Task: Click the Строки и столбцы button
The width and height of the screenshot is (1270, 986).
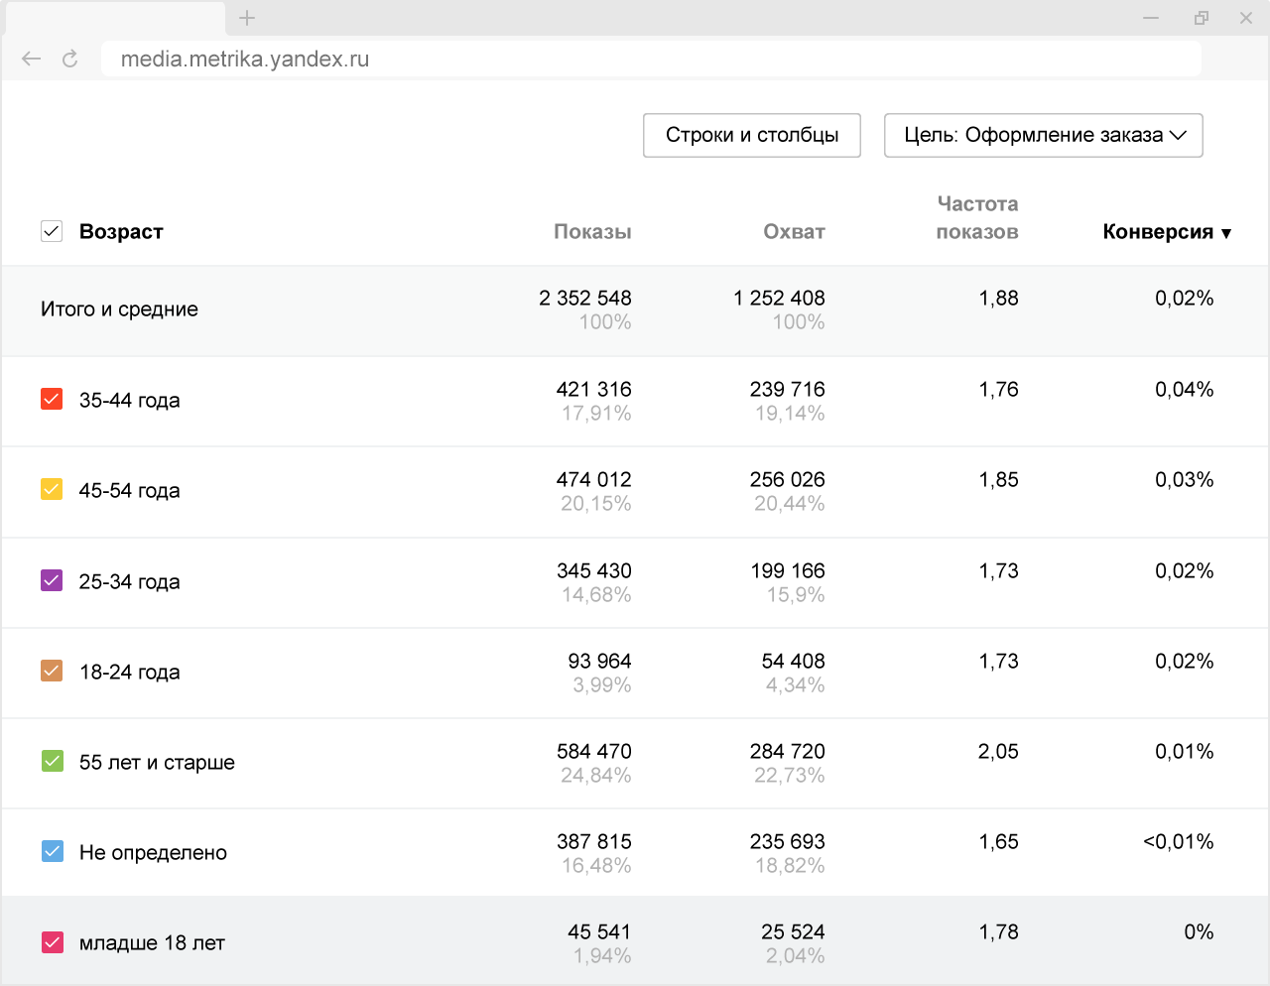Action: [751, 135]
